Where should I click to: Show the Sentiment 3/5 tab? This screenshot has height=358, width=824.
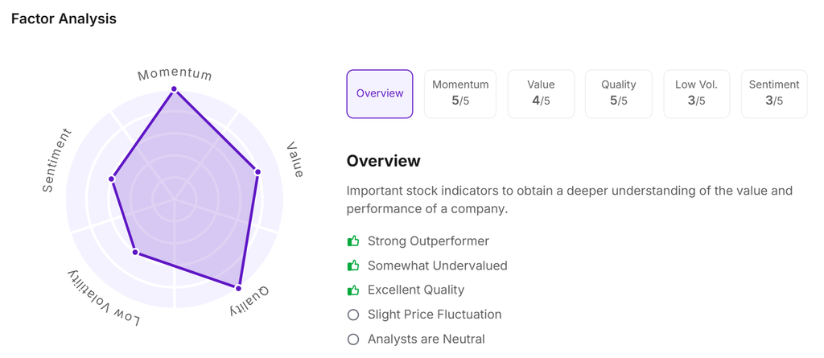(774, 93)
